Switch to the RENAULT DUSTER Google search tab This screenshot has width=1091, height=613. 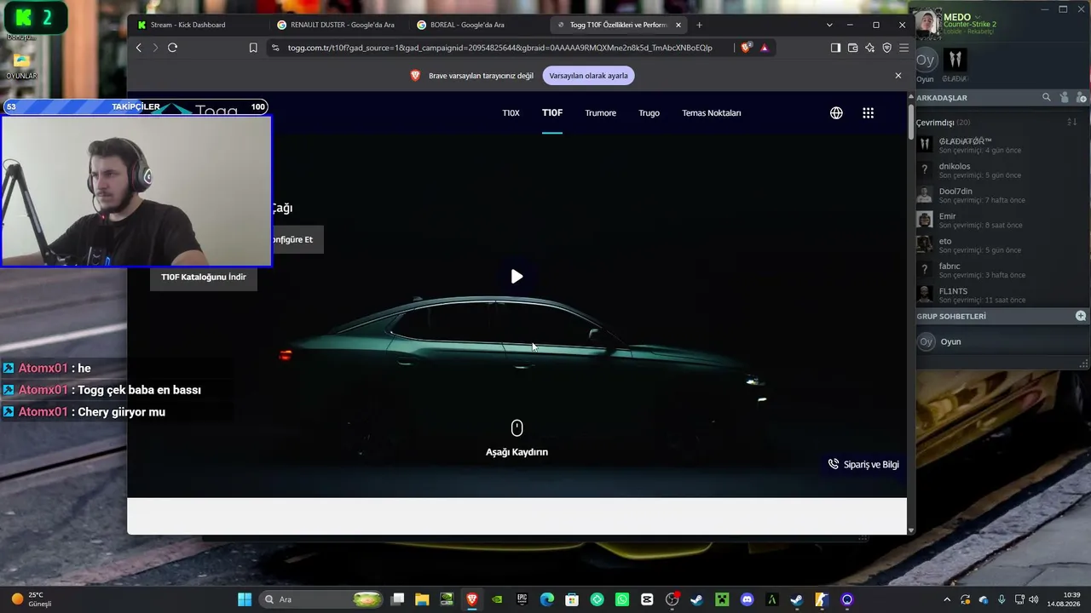(338, 25)
